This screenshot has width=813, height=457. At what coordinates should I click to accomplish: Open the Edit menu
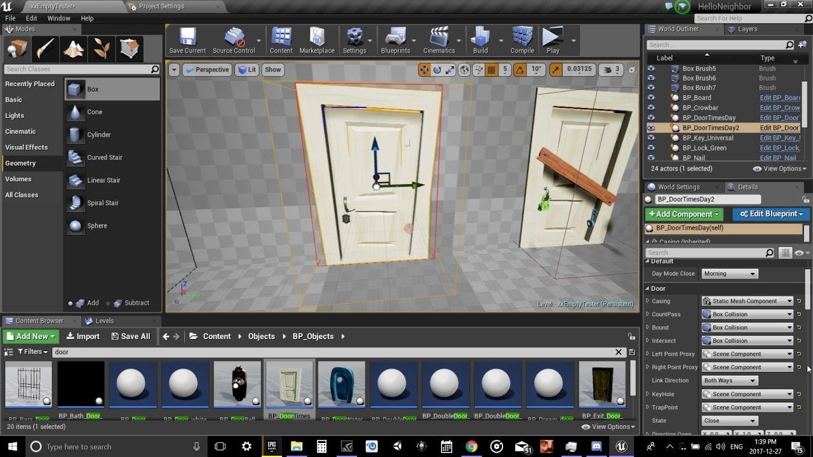pos(31,18)
